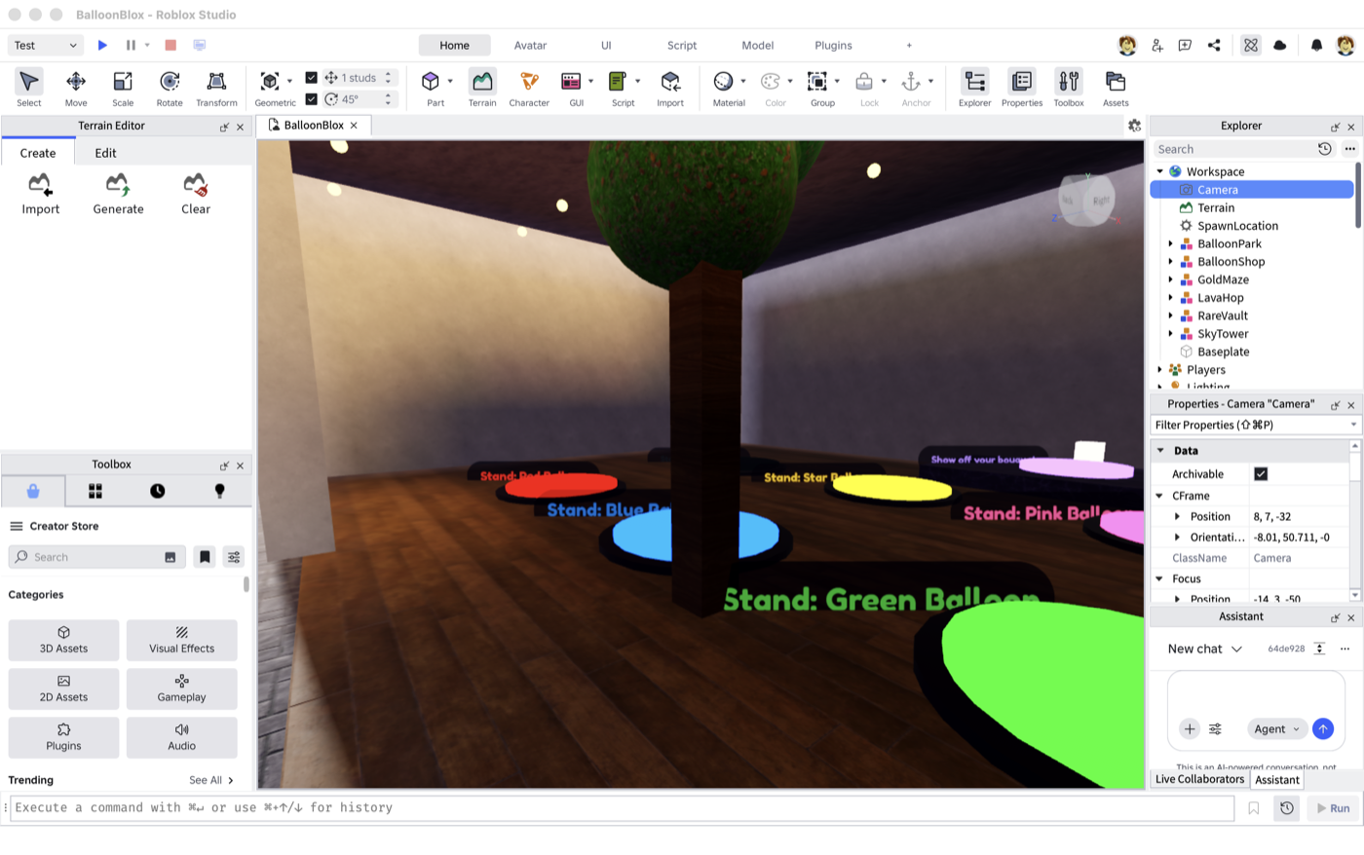Open the Agent mode dropdown
Image resolution: width=1364 pixels, height=855 pixels.
point(1276,729)
